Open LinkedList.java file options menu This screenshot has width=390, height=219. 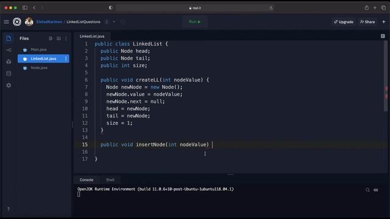[x=66, y=58]
